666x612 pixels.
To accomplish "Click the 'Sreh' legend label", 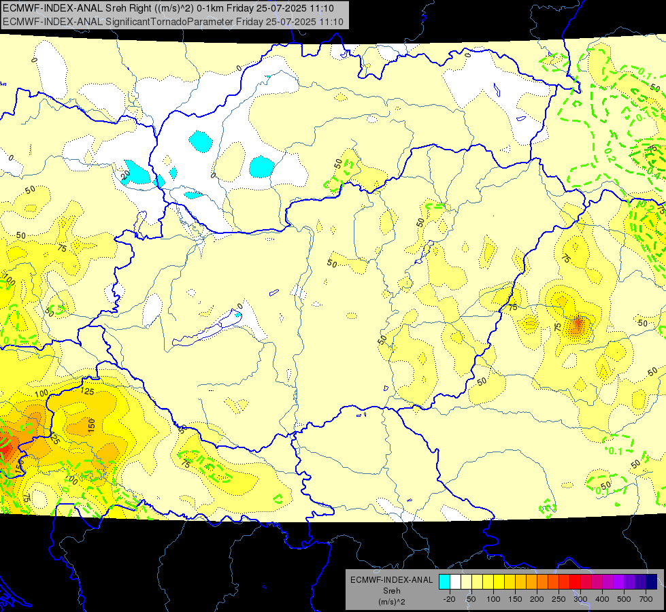I will click(x=392, y=590).
